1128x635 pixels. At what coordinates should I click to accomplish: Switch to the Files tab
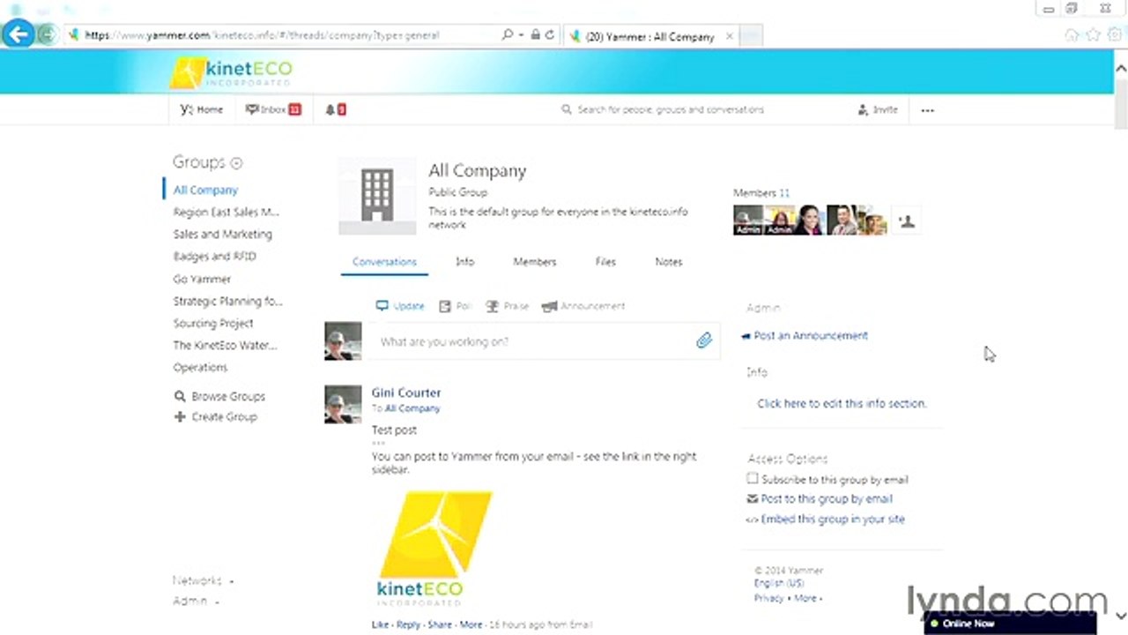pyautogui.click(x=605, y=262)
